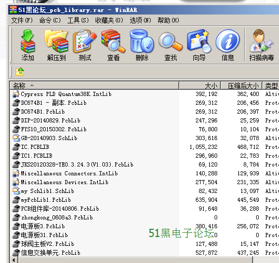
Task: Select file JKS20120328-YE0.3.24.3(V1.03).PcbLib
Action: tap(77, 164)
